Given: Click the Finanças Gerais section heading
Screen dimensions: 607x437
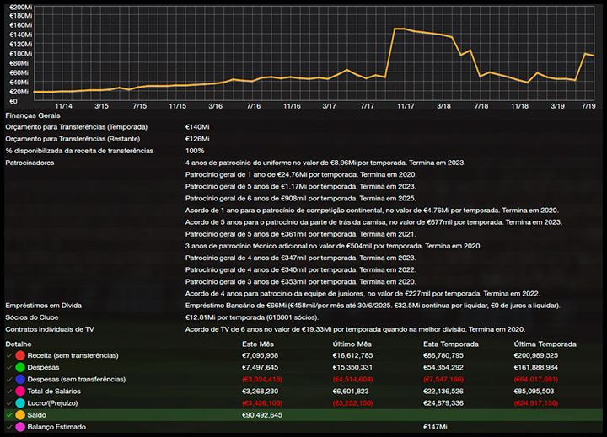Looking at the screenshot, I should [x=32, y=115].
